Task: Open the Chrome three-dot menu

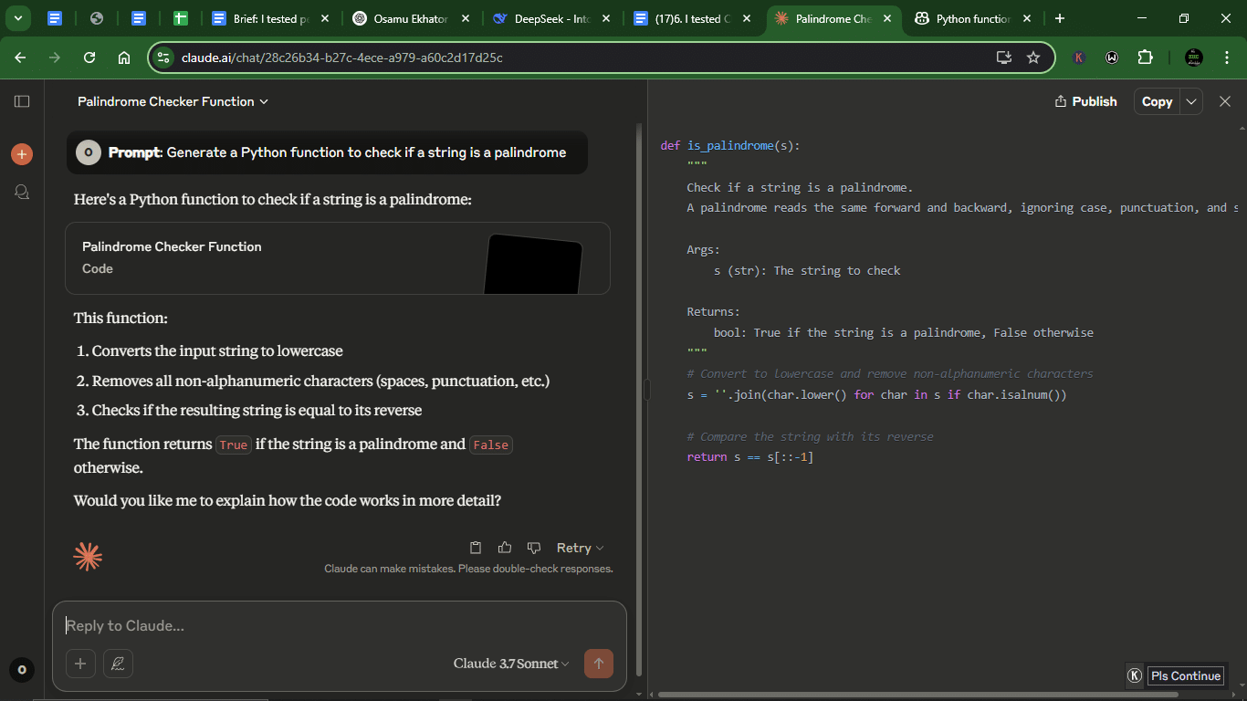Action: tap(1226, 58)
